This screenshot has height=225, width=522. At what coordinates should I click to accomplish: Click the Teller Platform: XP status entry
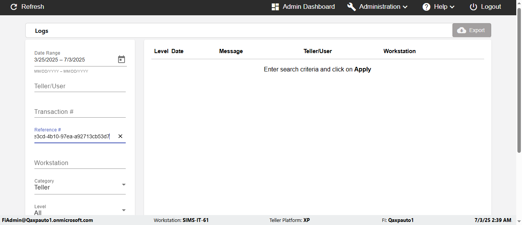pos(290,220)
